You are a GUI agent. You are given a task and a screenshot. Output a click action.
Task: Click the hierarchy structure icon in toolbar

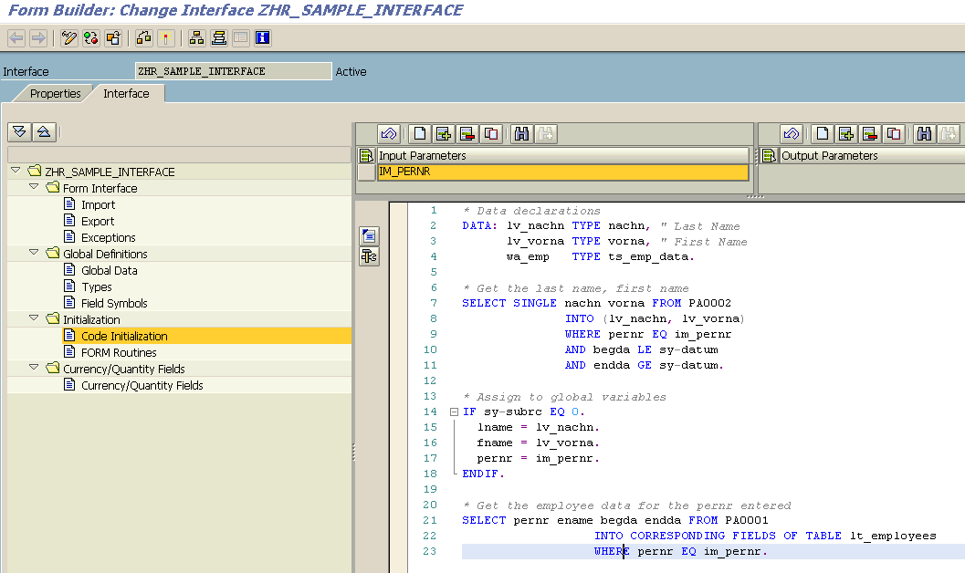pyautogui.click(x=196, y=38)
